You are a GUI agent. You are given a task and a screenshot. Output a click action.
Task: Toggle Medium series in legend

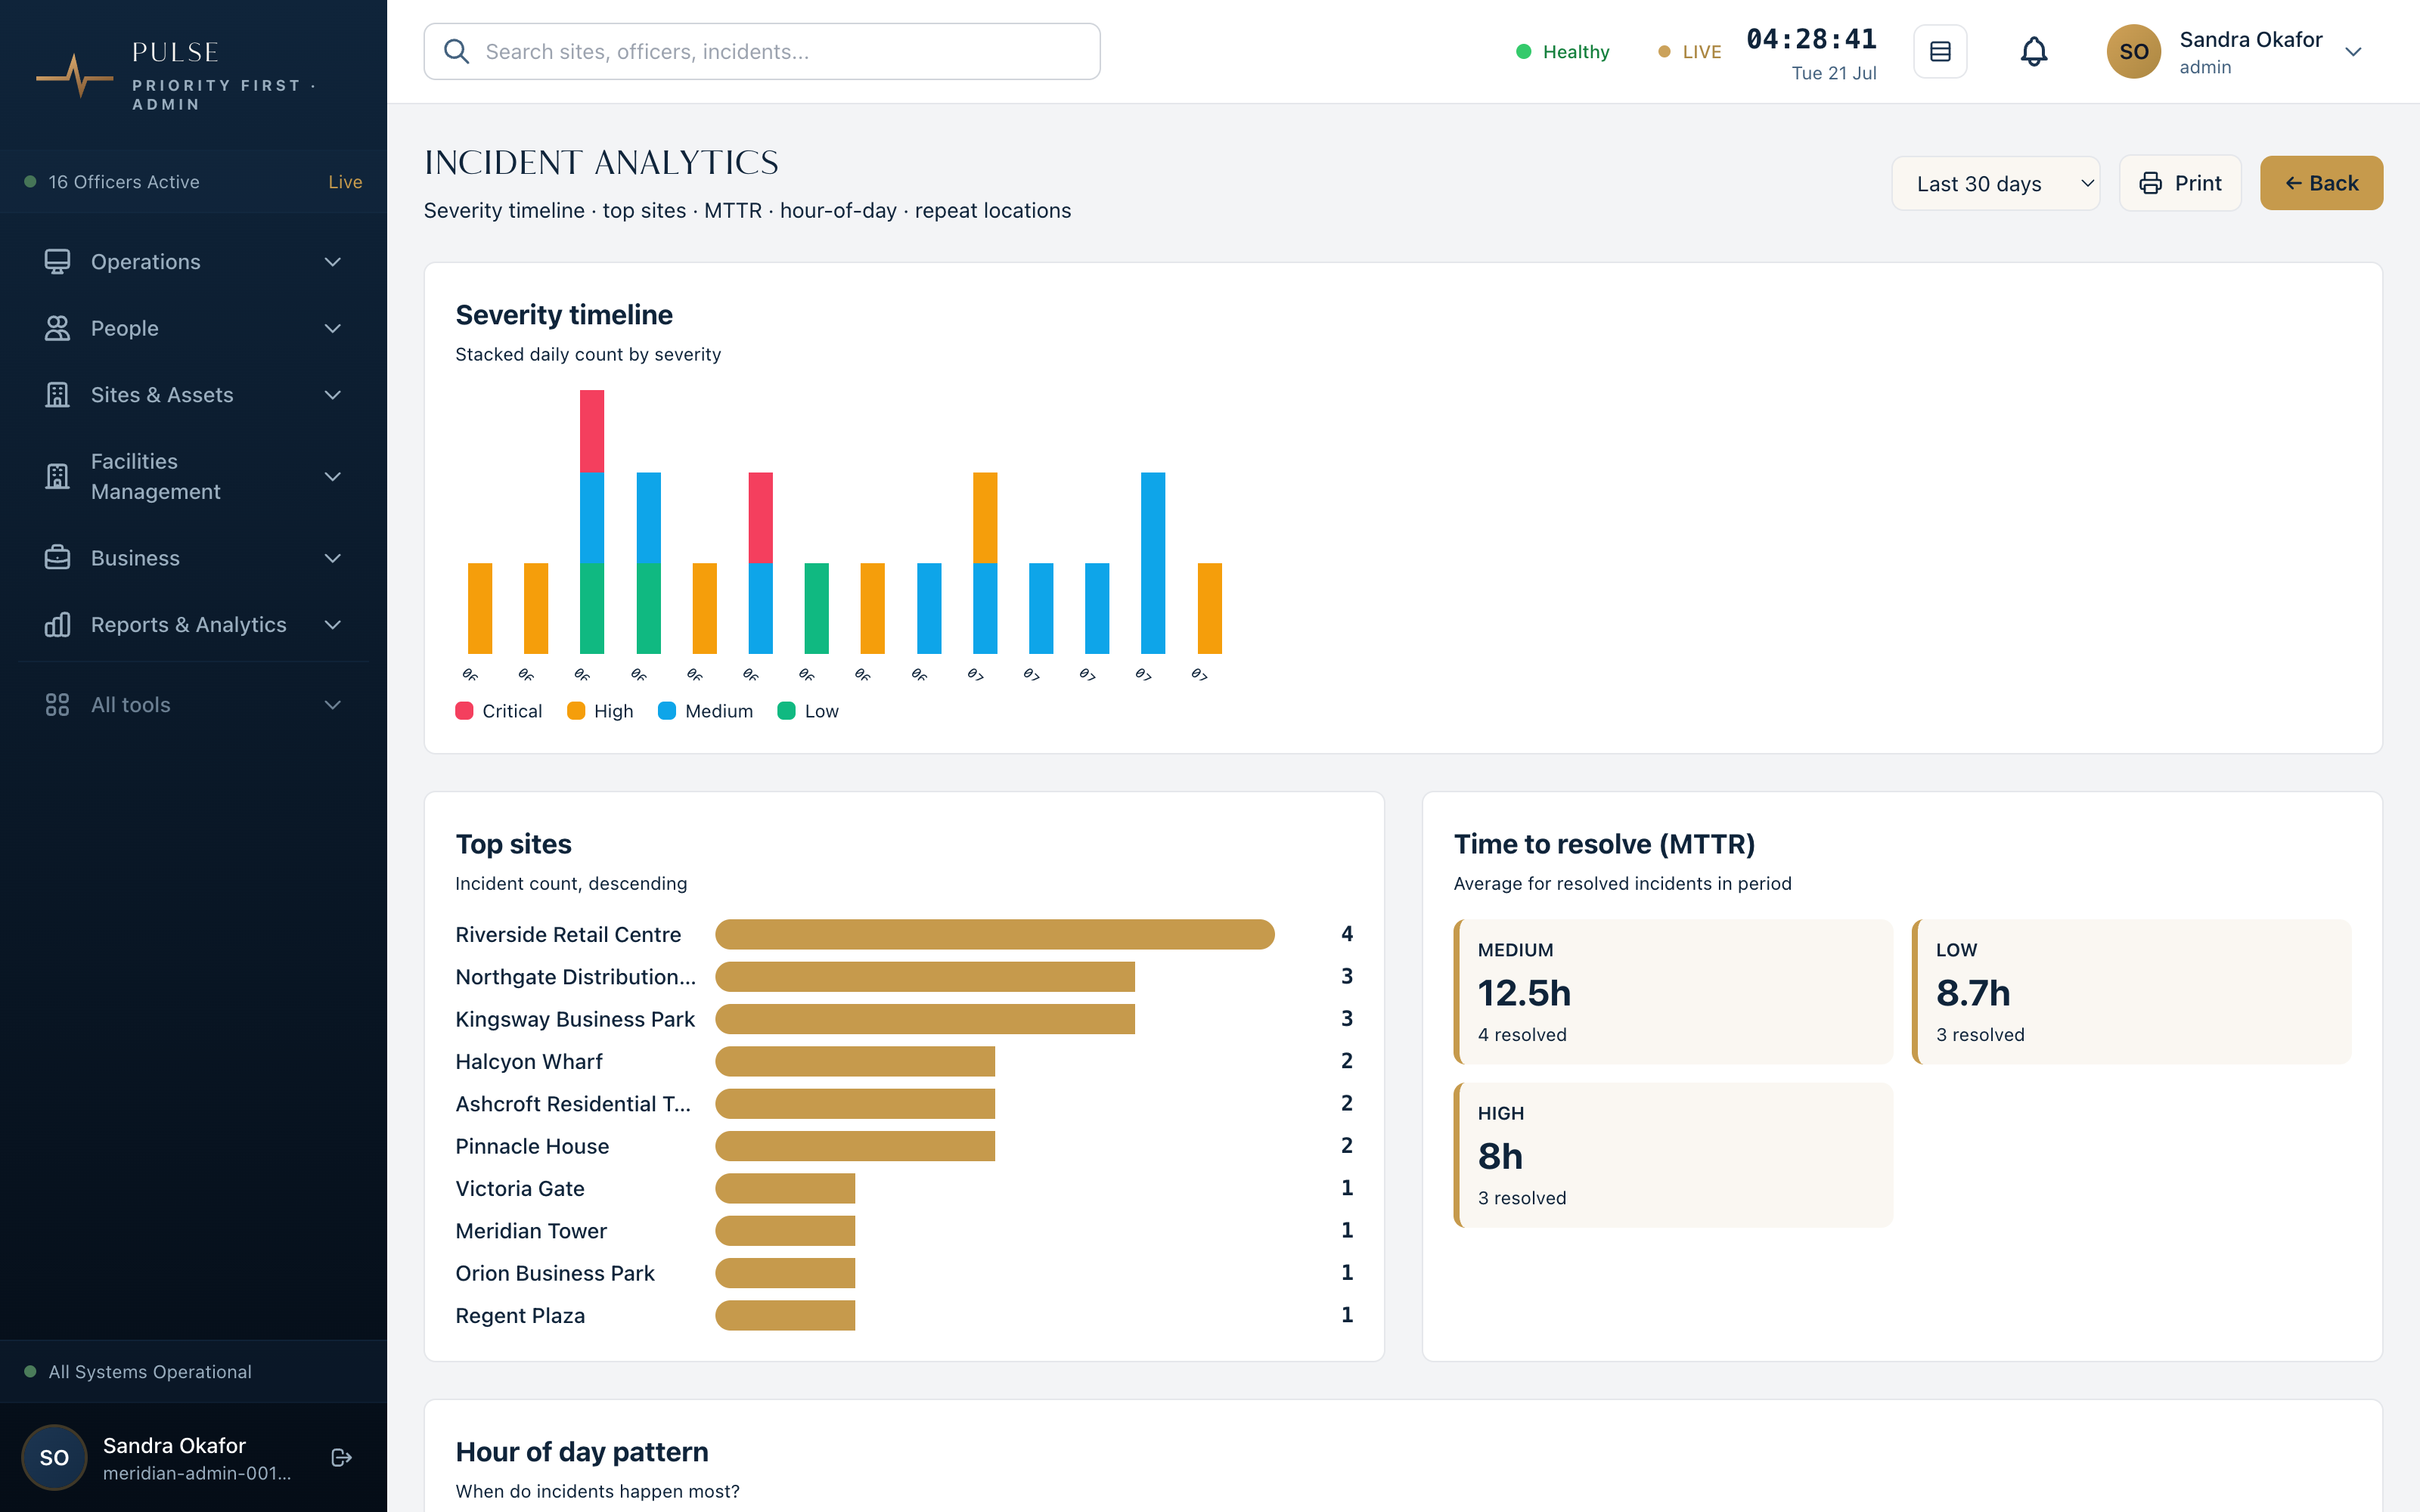tap(705, 711)
